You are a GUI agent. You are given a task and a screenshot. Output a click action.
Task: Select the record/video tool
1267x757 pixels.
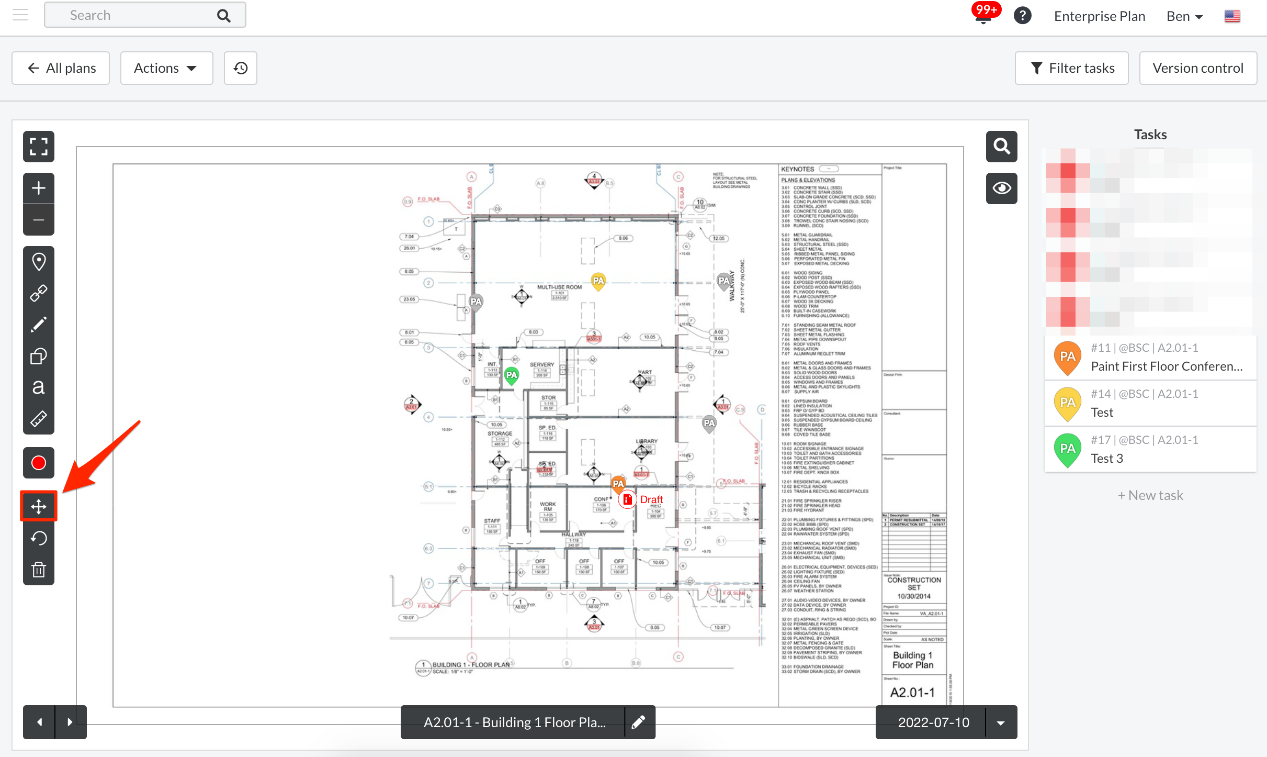tap(38, 462)
